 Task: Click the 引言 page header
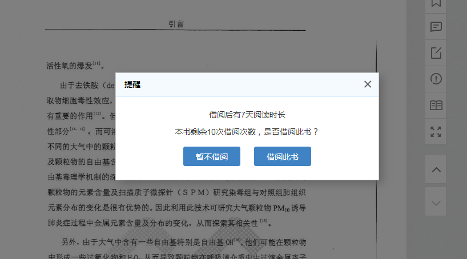pos(176,24)
